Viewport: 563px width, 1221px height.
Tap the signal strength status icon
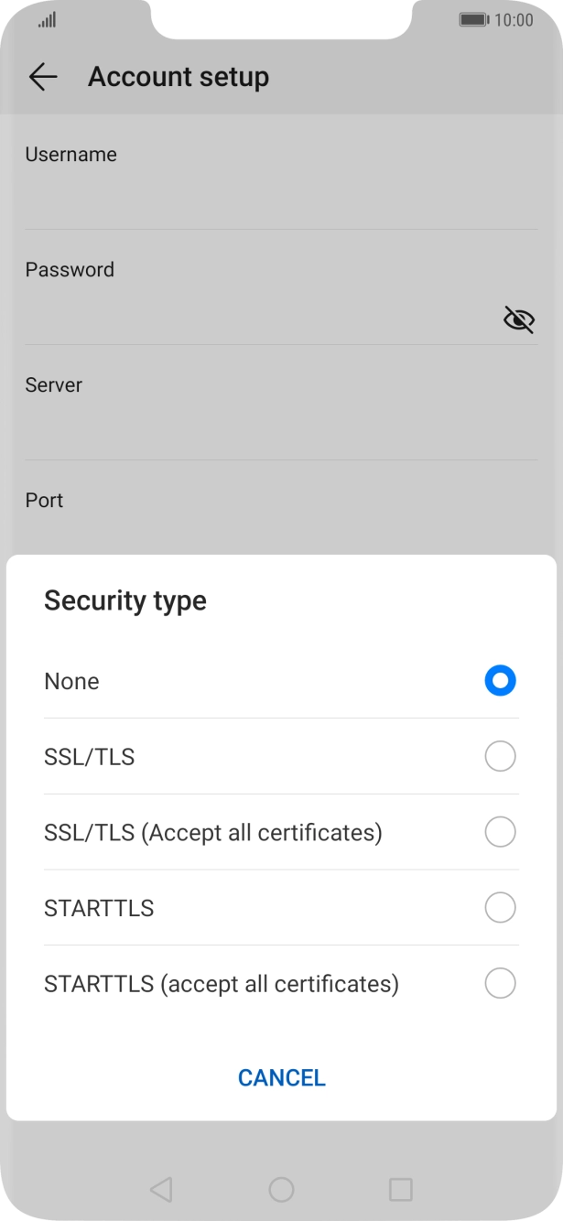click(x=48, y=20)
